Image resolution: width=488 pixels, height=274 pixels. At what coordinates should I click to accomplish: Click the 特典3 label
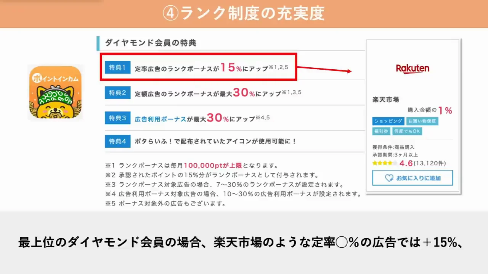(x=117, y=118)
